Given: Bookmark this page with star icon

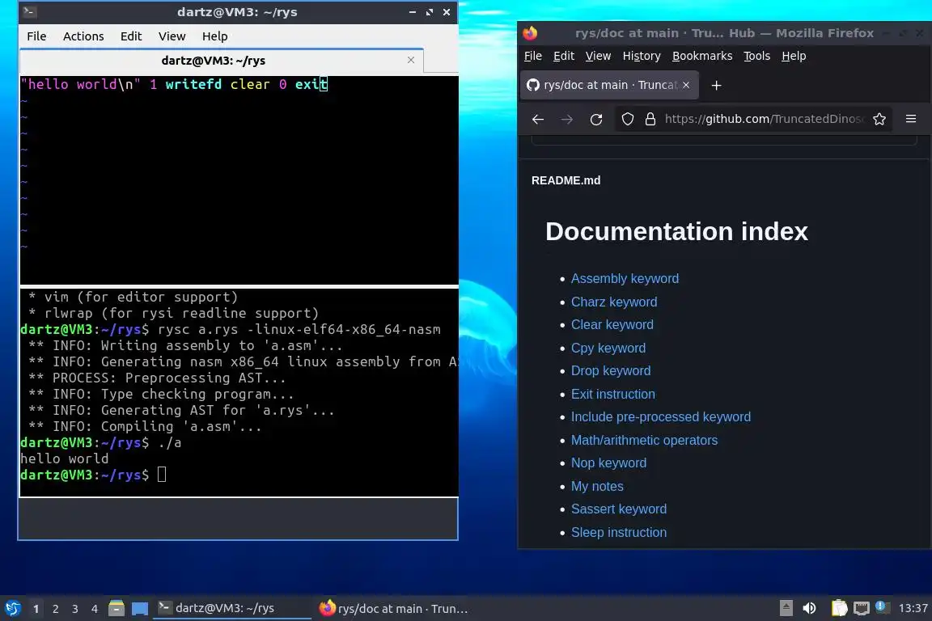Looking at the screenshot, I should (879, 119).
